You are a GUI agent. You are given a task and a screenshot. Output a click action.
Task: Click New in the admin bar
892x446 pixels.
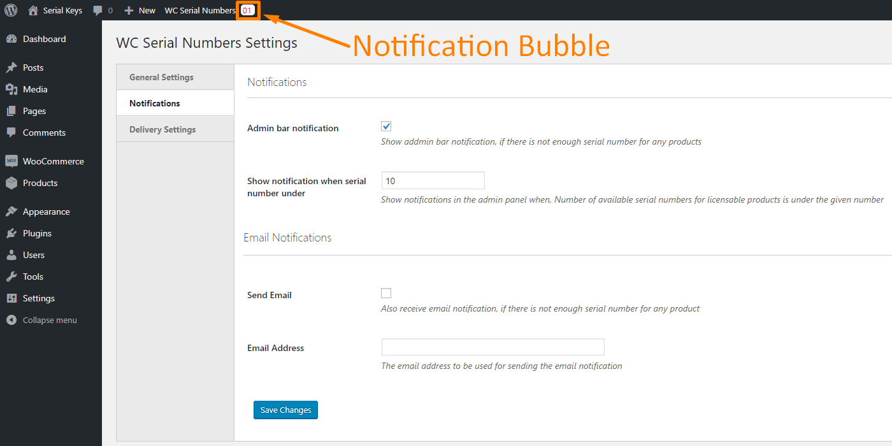[x=147, y=10]
